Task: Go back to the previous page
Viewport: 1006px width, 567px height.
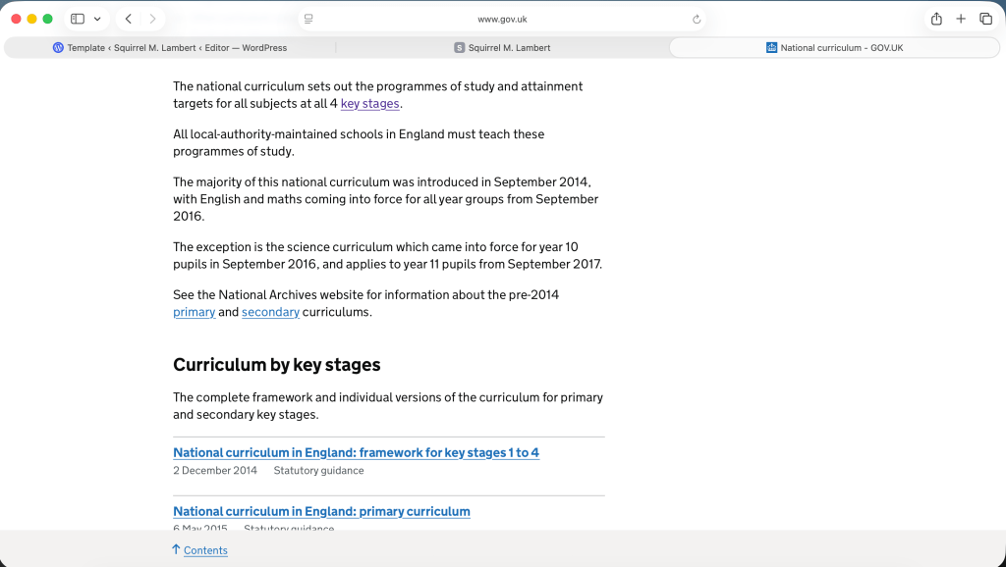Action: pos(129,19)
